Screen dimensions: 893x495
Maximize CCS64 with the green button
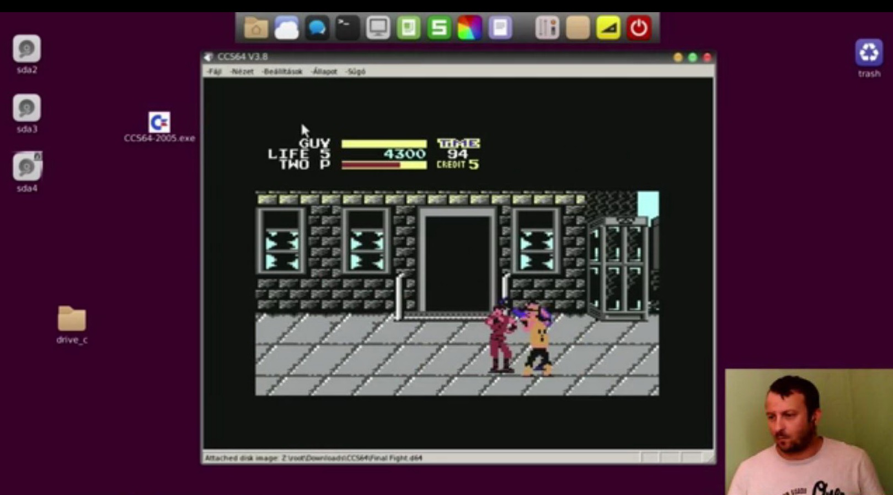(693, 57)
